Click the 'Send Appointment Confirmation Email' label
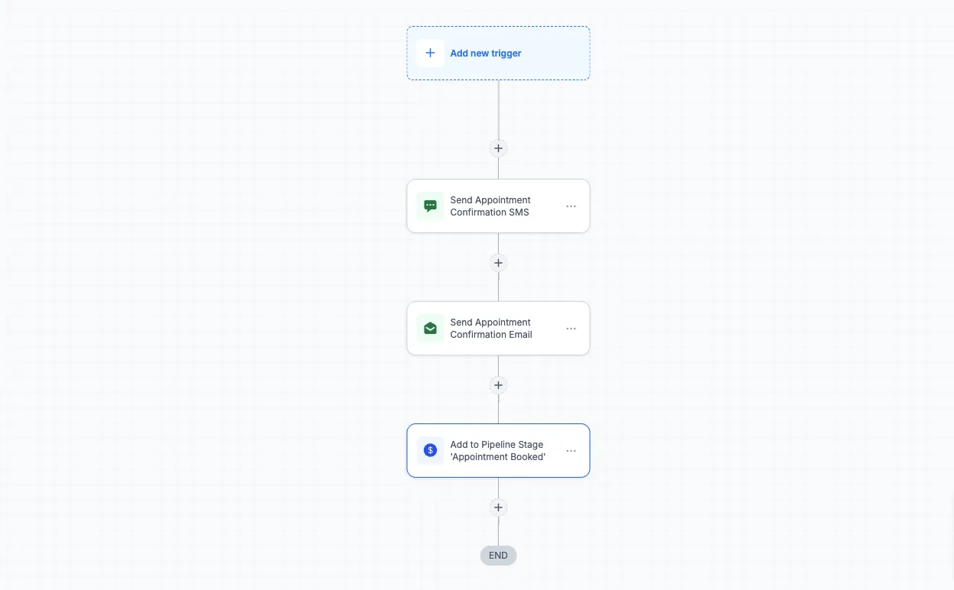This screenshot has height=590, width=954. tap(491, 329)
